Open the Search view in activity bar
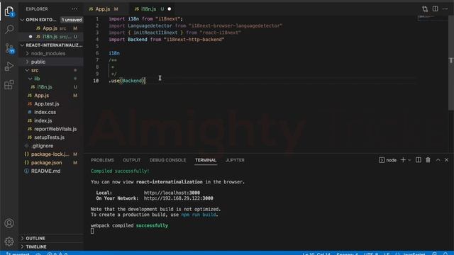 click(9, 29)
